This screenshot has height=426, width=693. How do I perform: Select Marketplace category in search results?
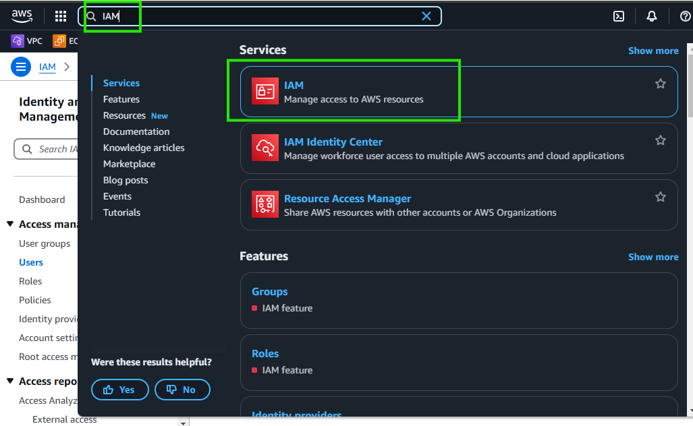pyautogui.click(x=129, y=164)
